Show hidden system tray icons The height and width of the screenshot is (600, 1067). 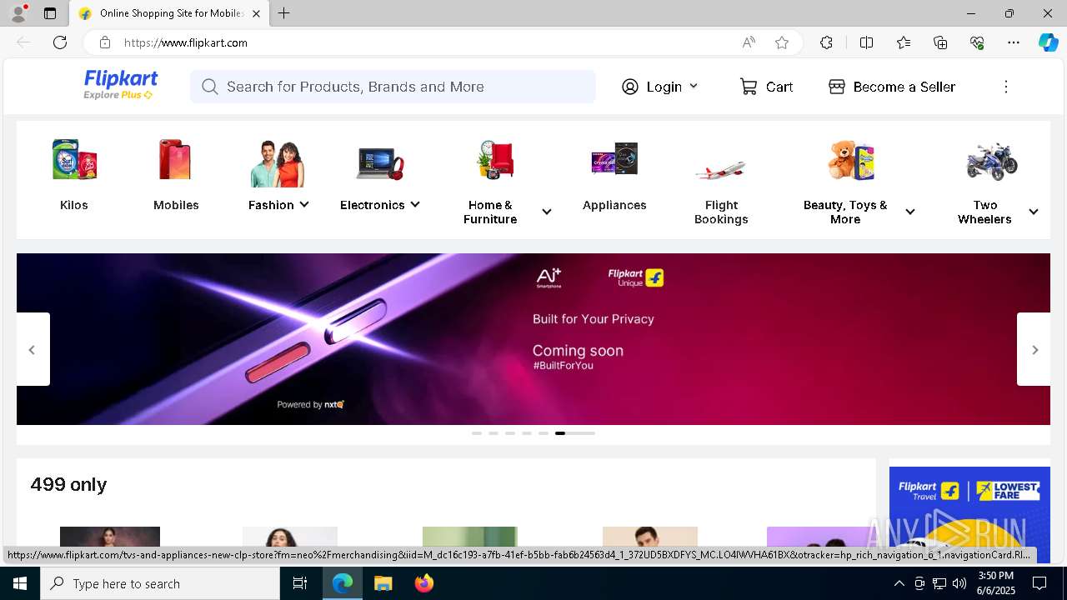point(899,583)
